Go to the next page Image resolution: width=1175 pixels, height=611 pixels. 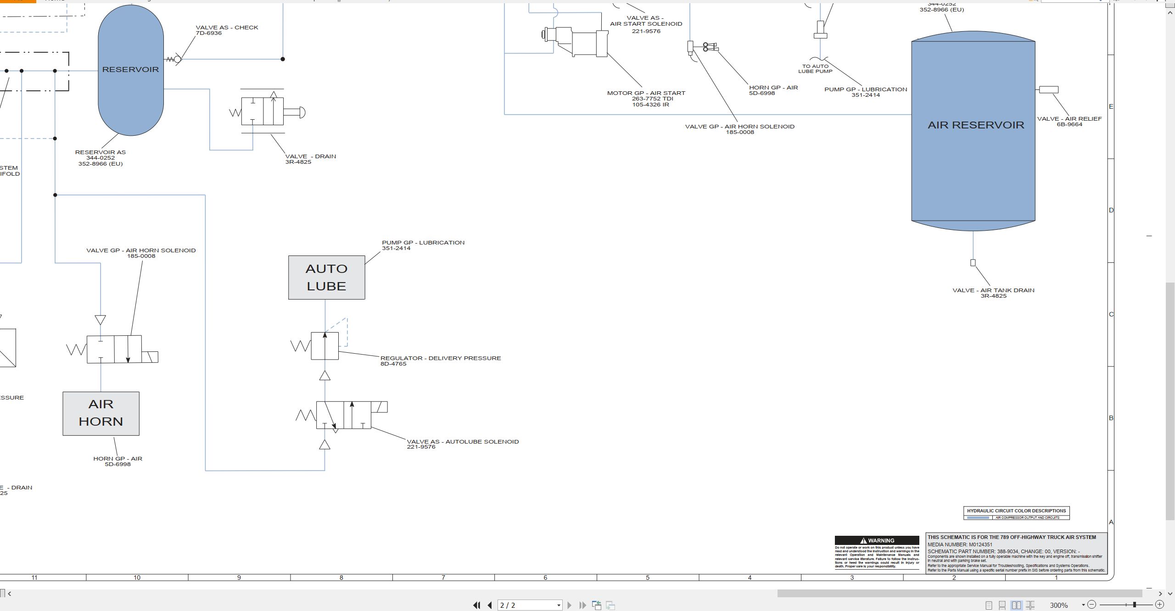coord(570,605)
